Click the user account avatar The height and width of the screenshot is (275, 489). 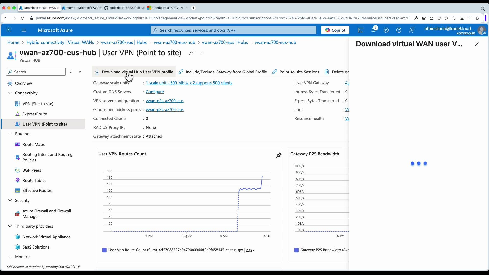pyautogui.click(x=482, y=31)
